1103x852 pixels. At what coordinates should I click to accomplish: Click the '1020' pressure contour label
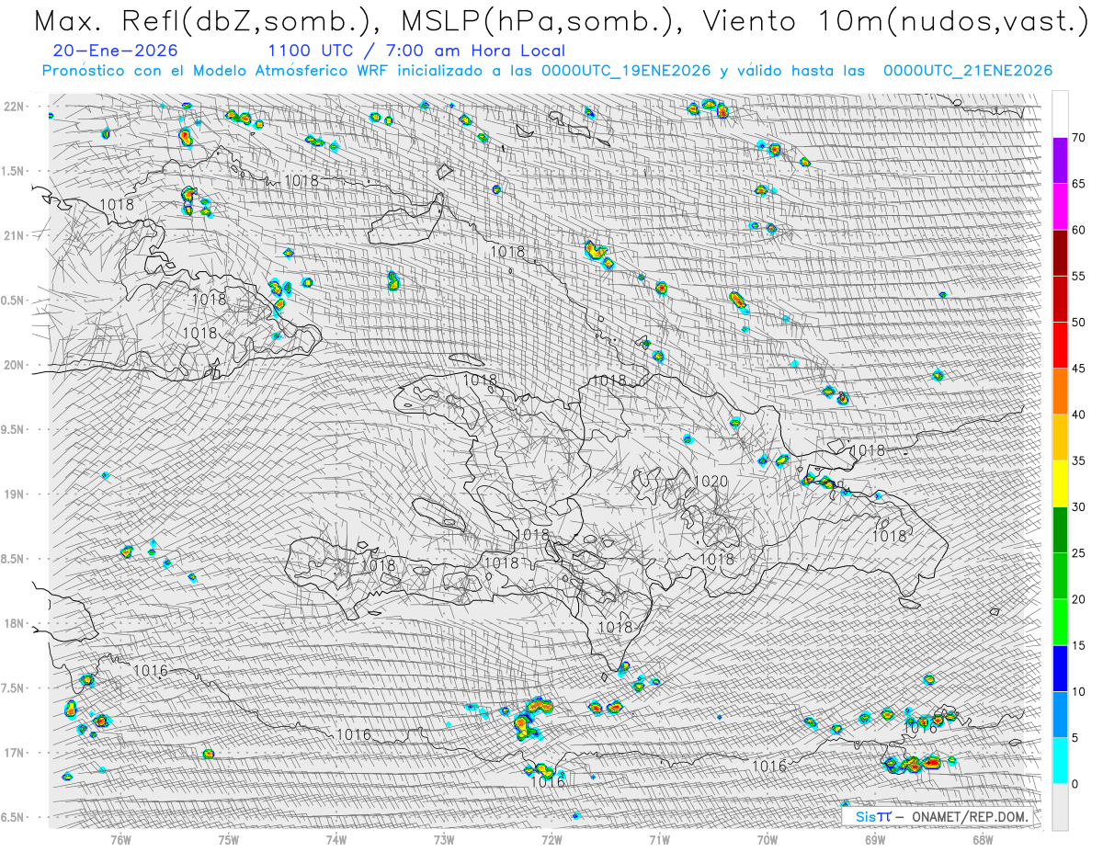click(711, 481)
